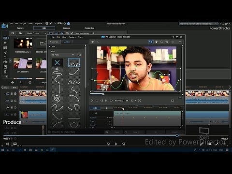Select the hand pan tool in PiP Designer

156,42
